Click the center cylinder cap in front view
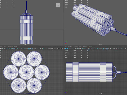This screenshot has height=95, width=127. [26, 72]
